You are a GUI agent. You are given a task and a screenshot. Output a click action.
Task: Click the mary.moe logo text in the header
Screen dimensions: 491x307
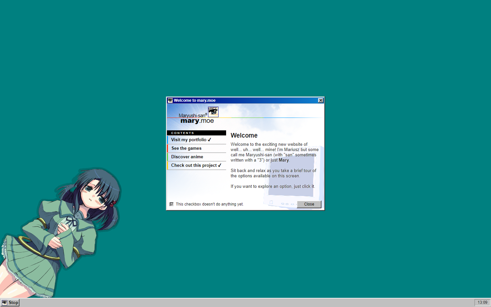[x=197, y=121]
